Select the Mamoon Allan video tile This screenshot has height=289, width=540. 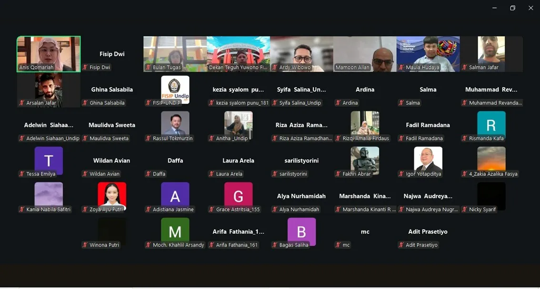pyautogui.click(x=365, y=53)
